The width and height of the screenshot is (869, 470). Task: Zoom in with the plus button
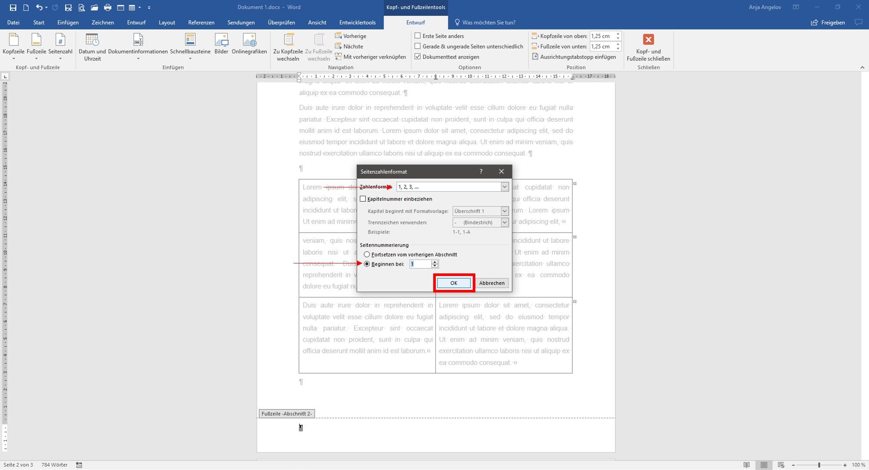pos(845,465)
